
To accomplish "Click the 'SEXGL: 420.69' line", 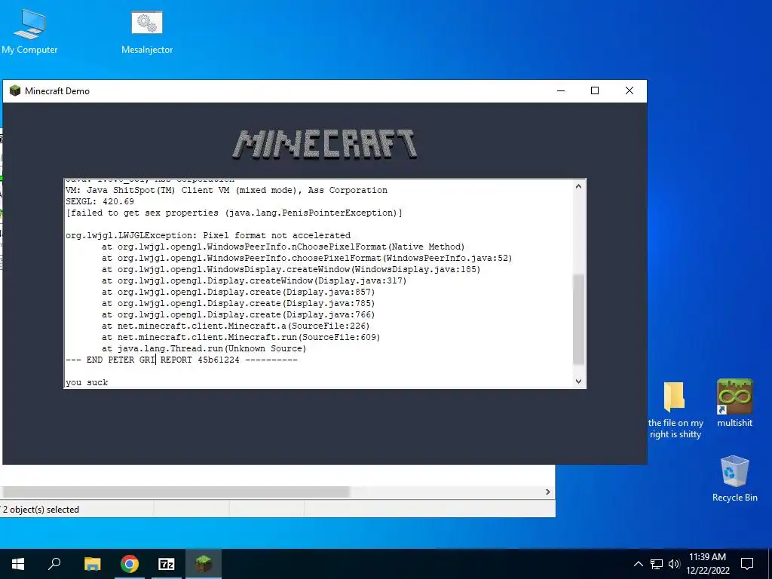I will click(100, 201).
